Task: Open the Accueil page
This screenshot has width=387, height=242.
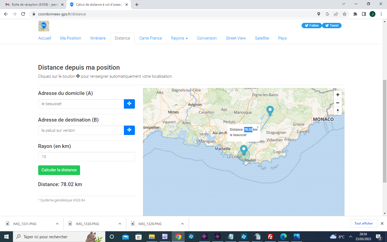Action: 45,38
